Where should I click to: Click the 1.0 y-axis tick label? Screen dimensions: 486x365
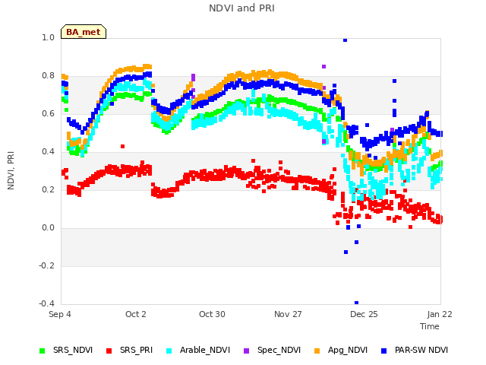[x=48, y=37]
